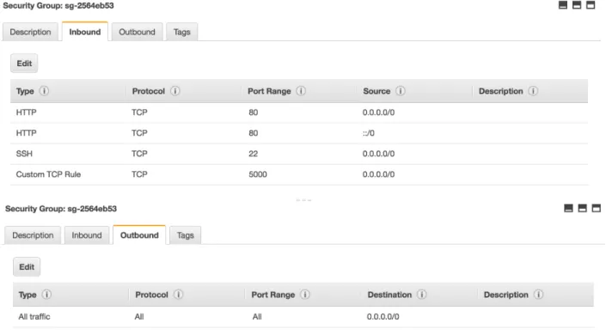Viewport: 606px width, 335px height.
Task: Switch to Inbound tab in lower panel
Action: point(87,235)
